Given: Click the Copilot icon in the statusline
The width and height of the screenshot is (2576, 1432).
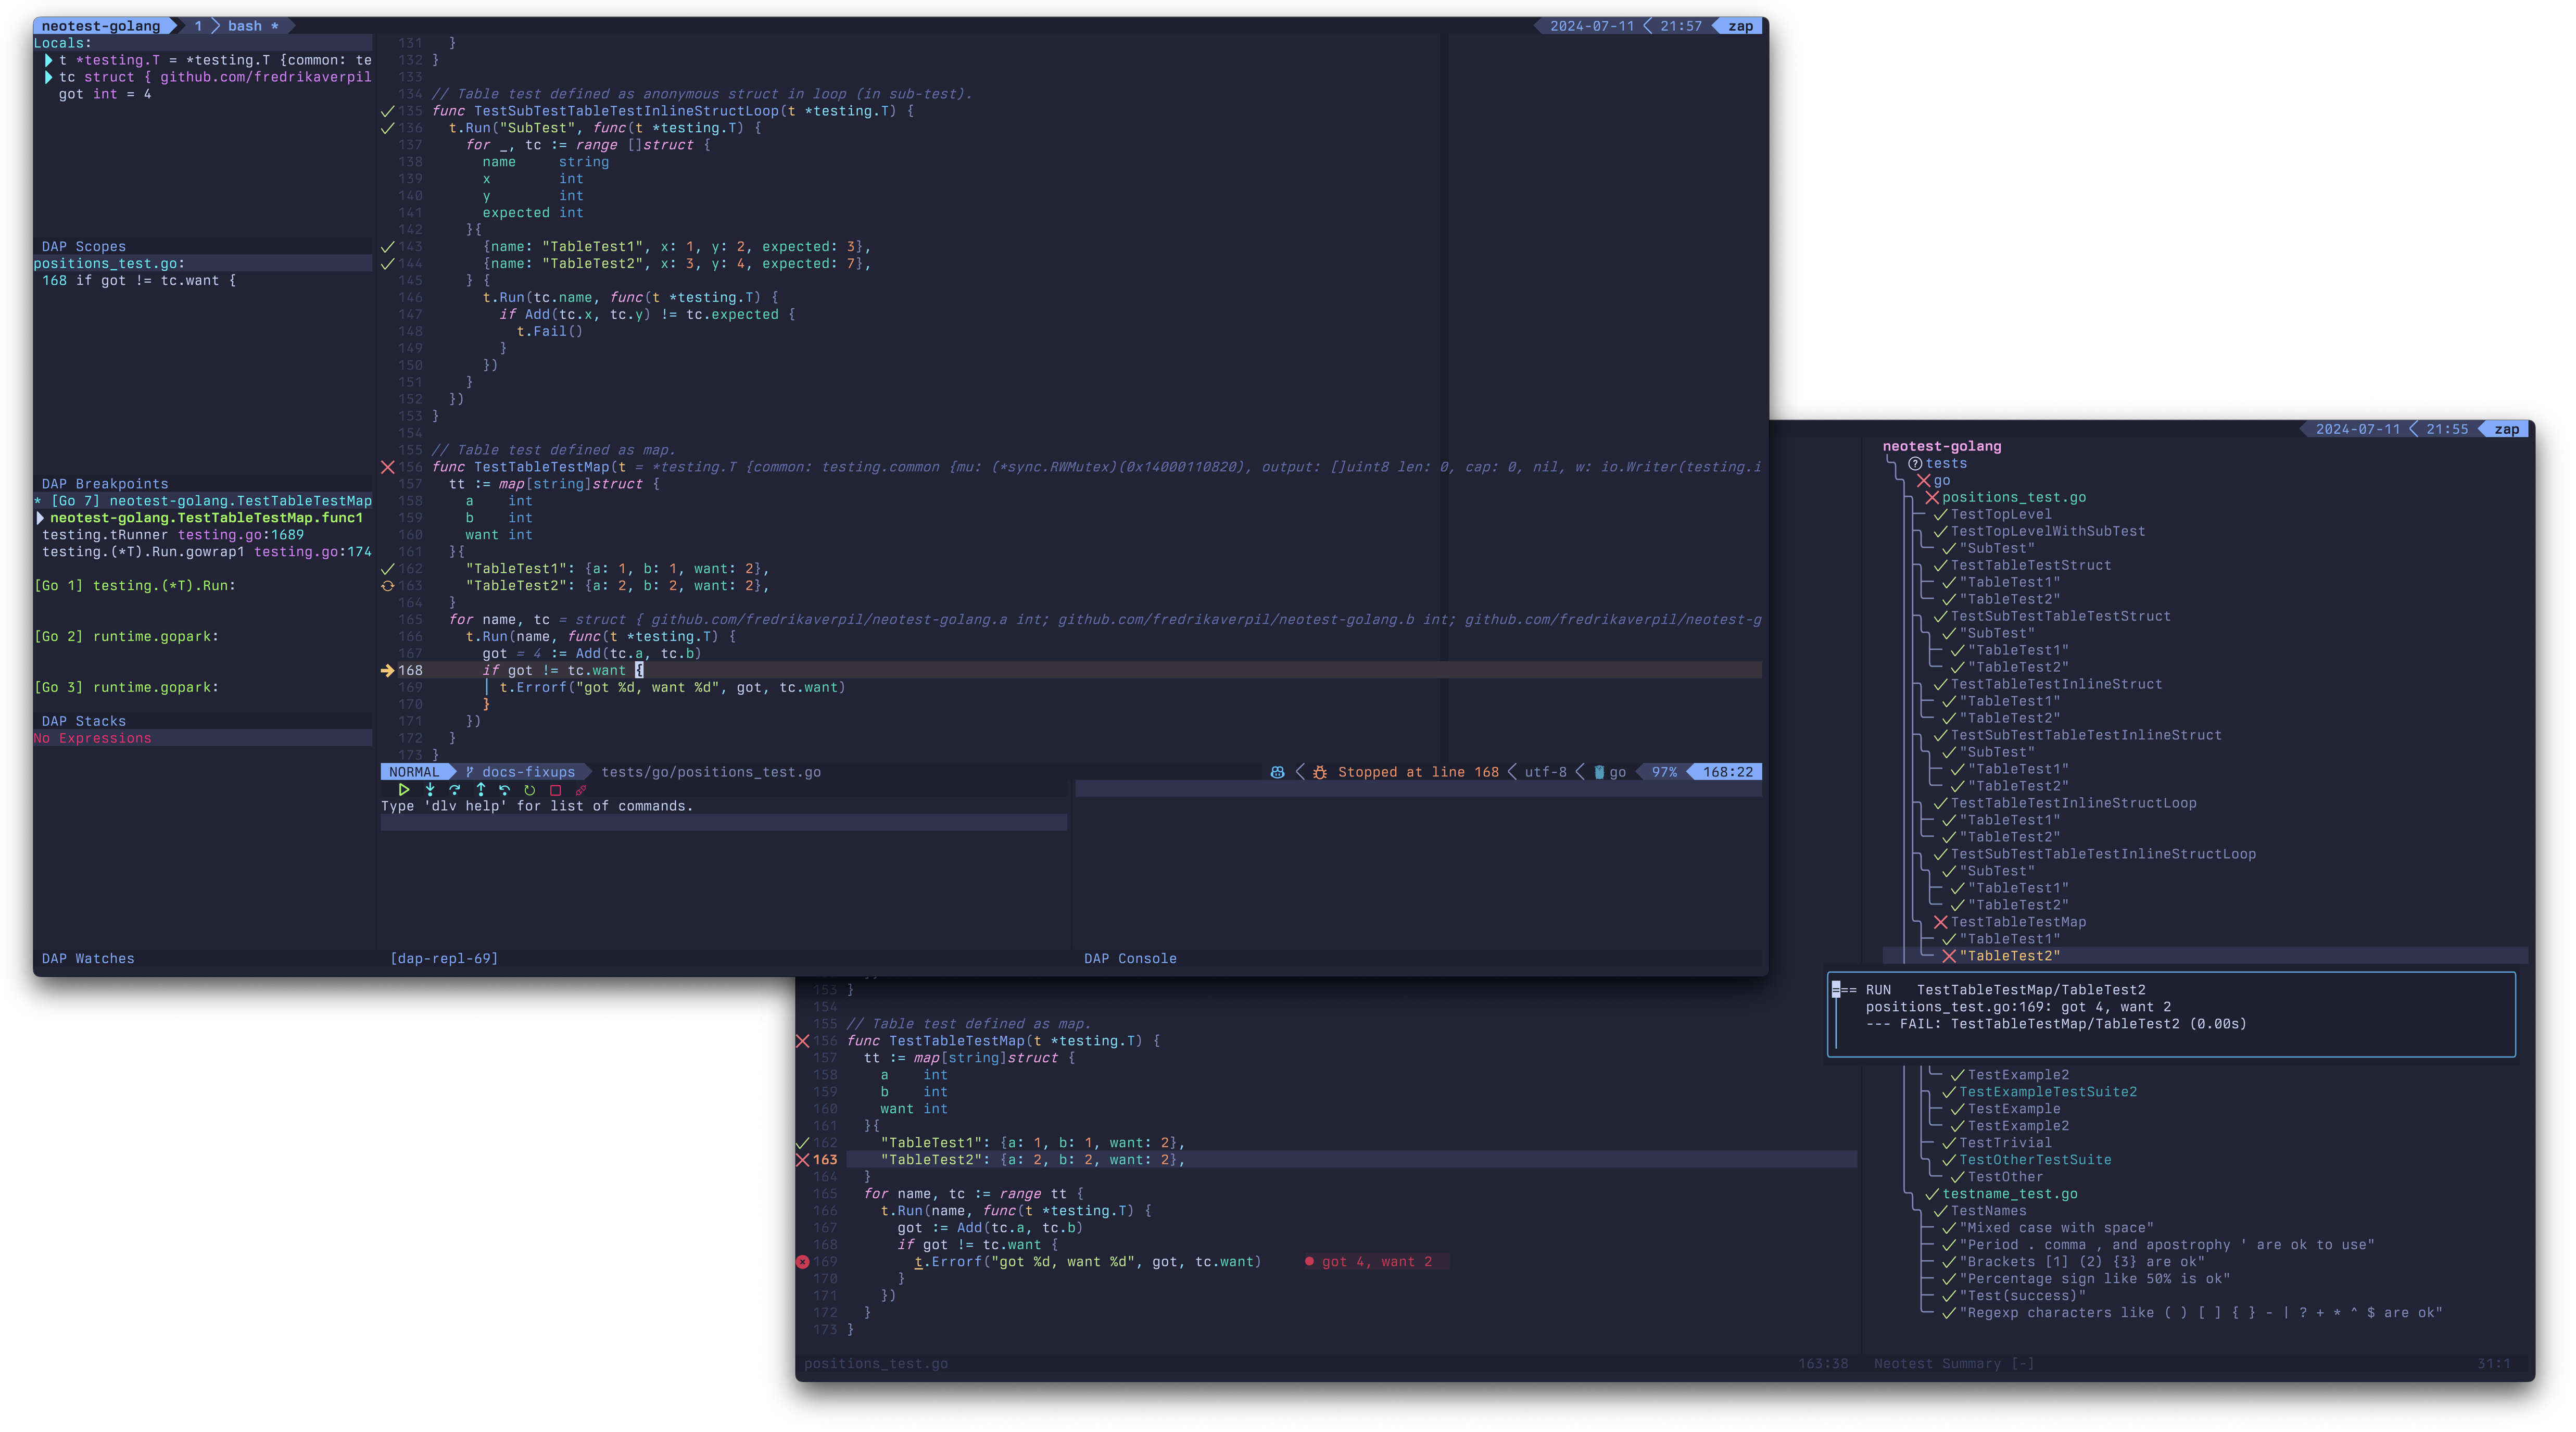Looking at the screenshot, I should [1277, 772].
